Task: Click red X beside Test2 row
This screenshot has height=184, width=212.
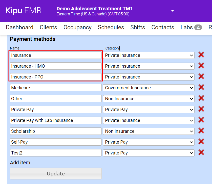Action: point(201,152)
